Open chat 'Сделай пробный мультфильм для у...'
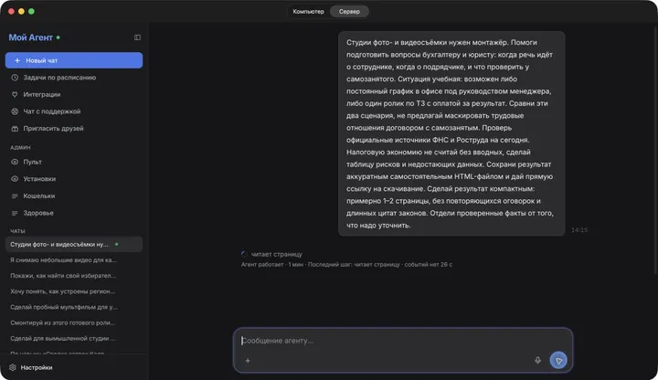The height and width of the screenshot is (380, 658). tap(74, 307)
